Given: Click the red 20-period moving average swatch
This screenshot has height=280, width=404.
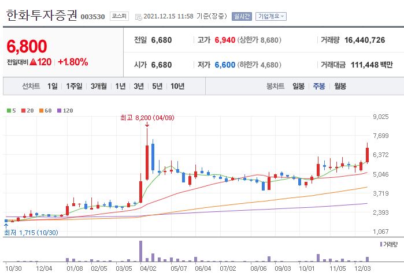Looking at the screenshot, I should pos(24,111).
